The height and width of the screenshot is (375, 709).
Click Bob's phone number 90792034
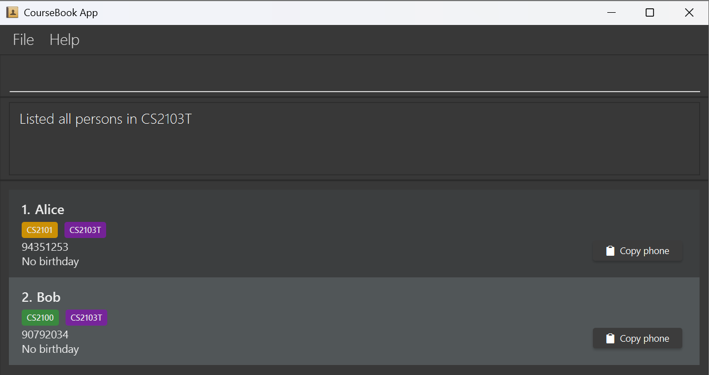point(45,335)
